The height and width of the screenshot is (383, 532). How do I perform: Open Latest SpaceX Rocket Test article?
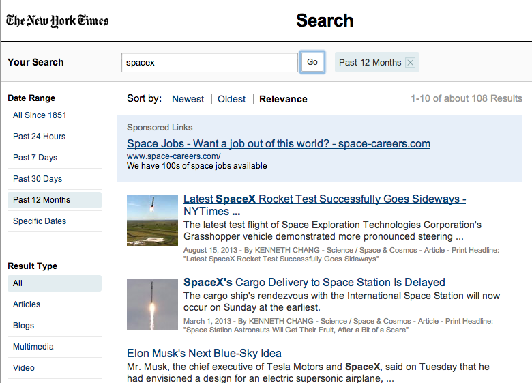pyautogui.click(x=325, y=205)
